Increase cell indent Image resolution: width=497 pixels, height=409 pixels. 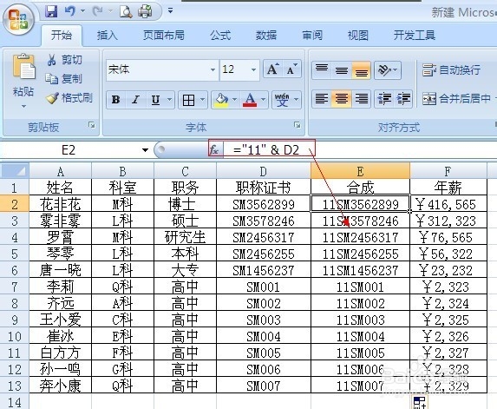[x=403, y=99]
